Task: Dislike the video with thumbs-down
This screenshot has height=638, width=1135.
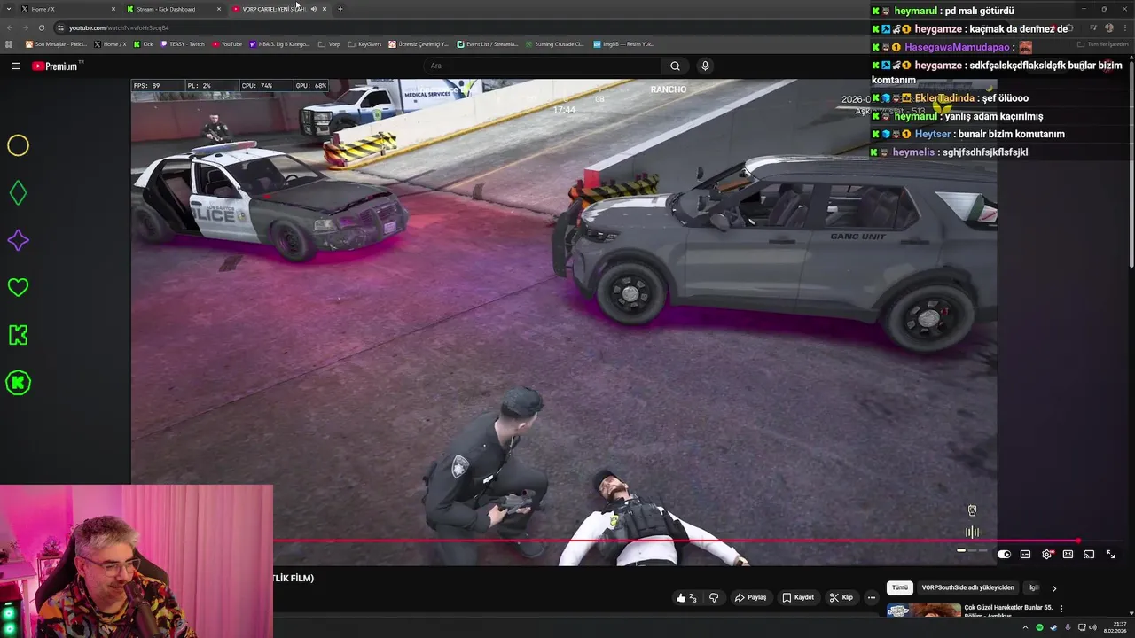Action: [x=714, y=597]
